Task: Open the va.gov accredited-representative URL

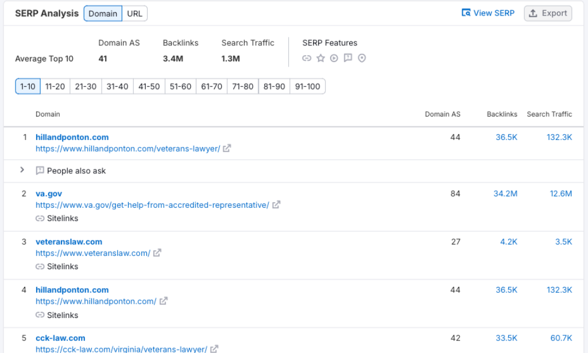Action: tap(152, 205)
